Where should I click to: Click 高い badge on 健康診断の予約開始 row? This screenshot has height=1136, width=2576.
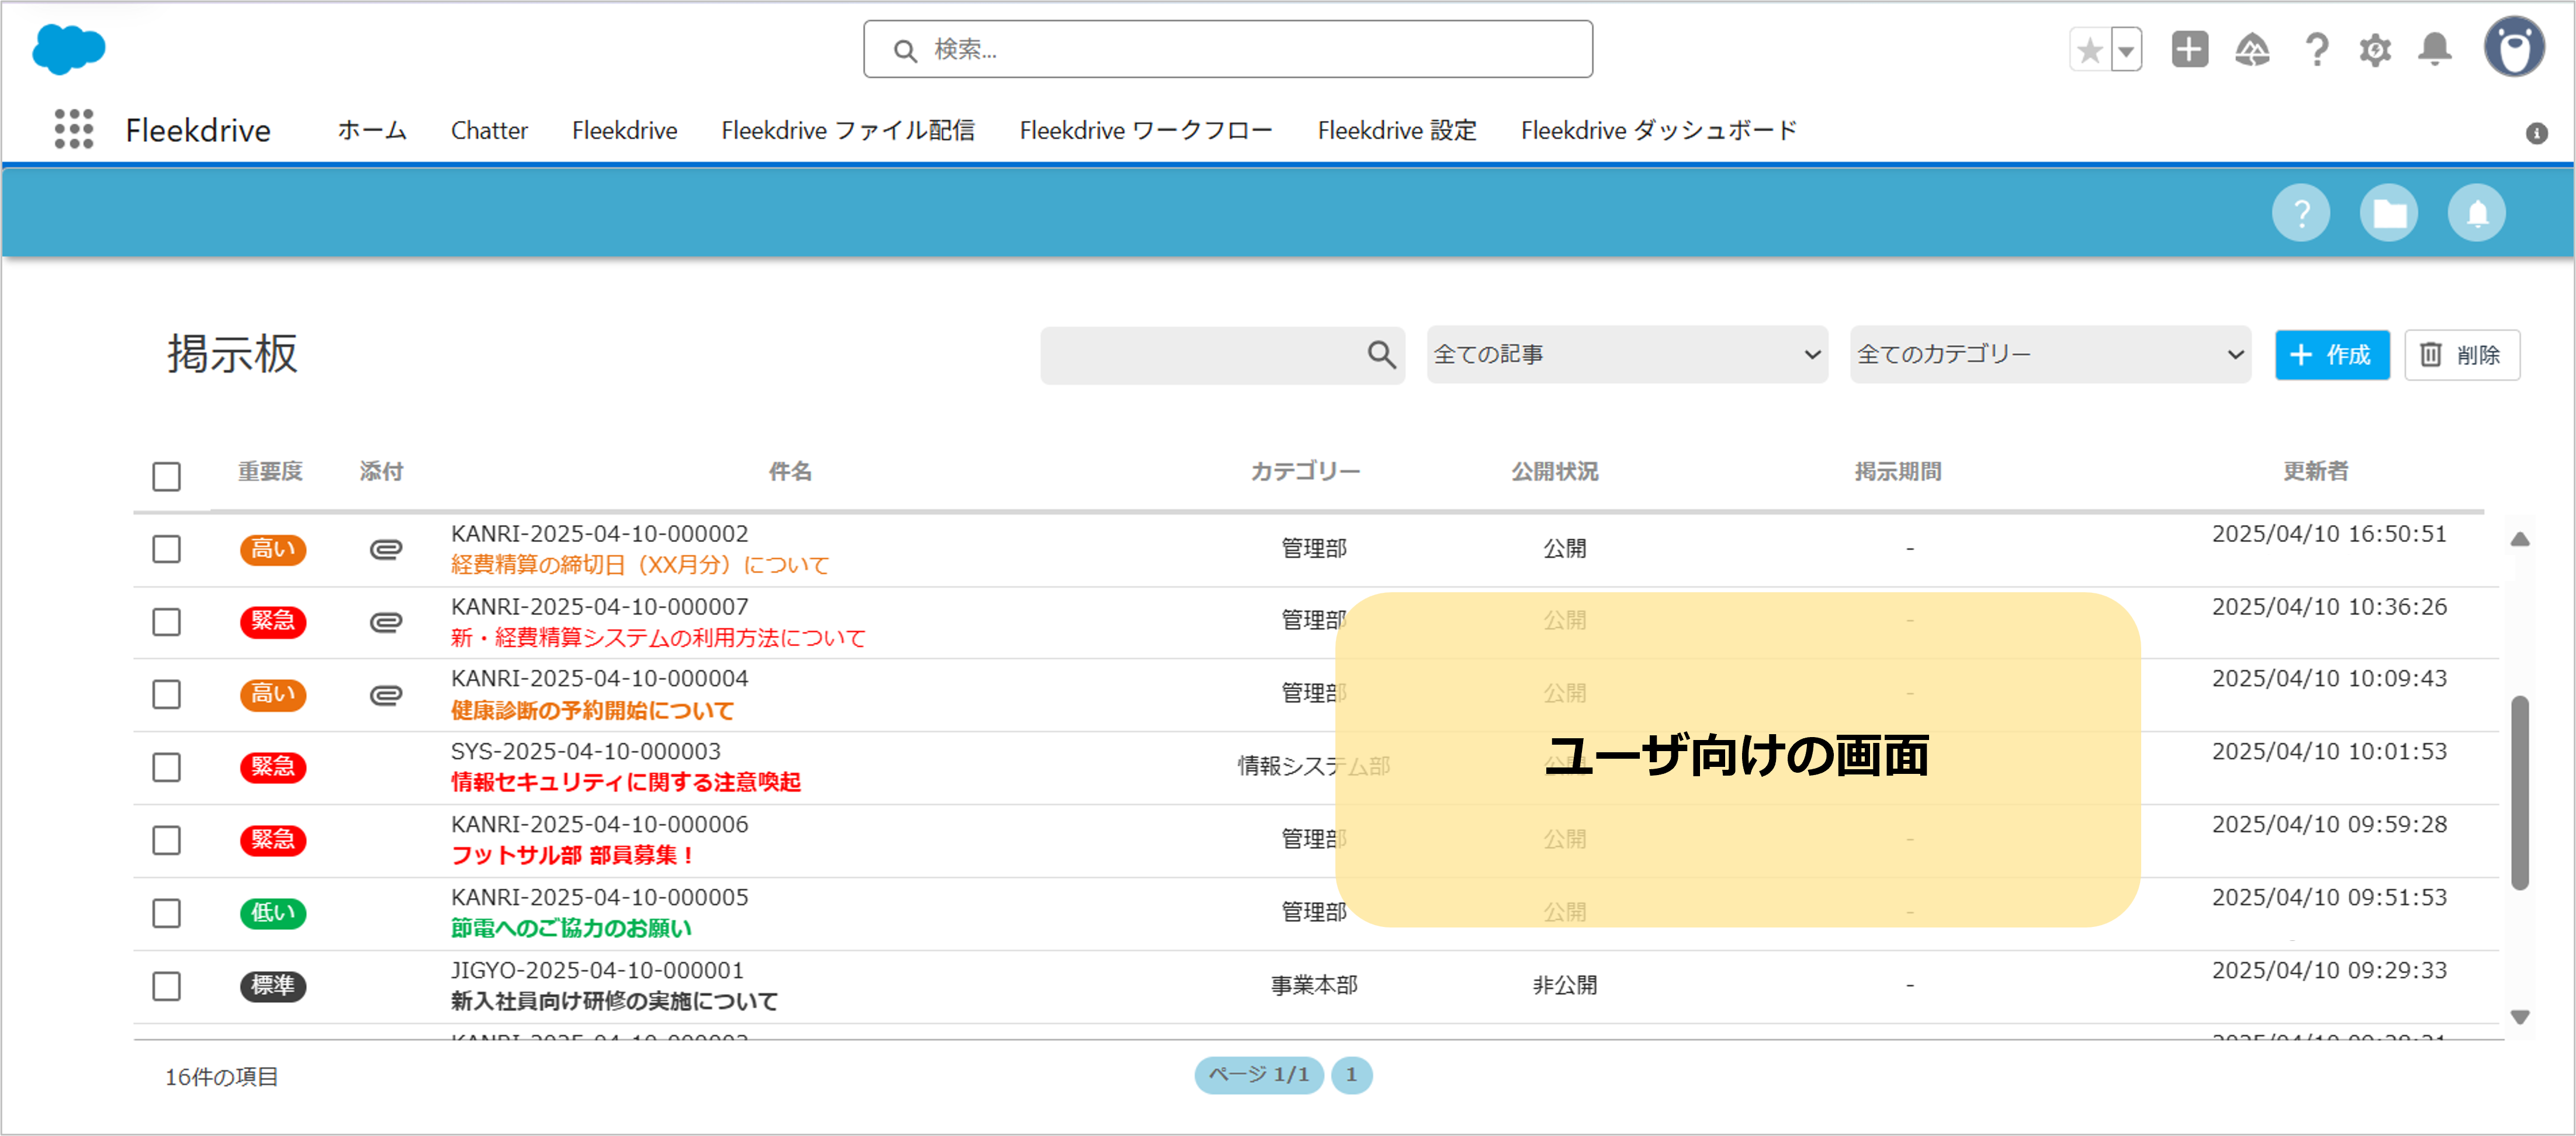pos(273,694)
